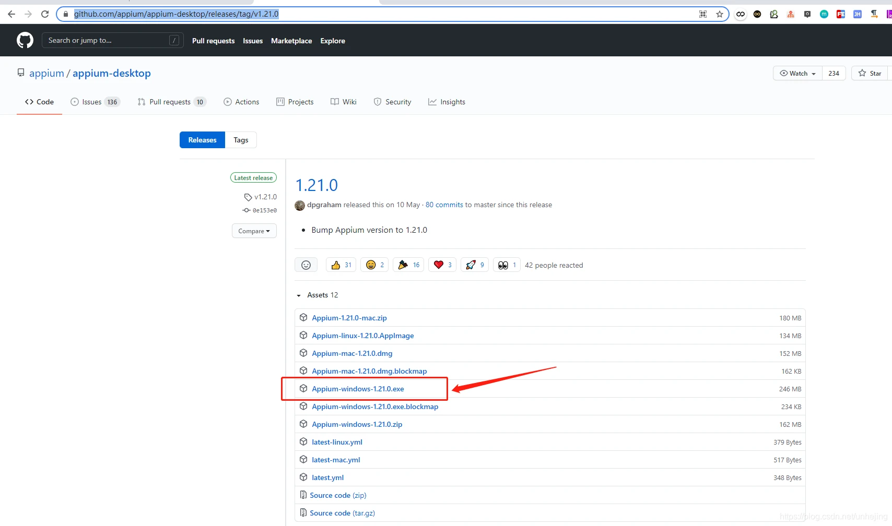Focus the Search or jump to field

(x=113, y=40)
